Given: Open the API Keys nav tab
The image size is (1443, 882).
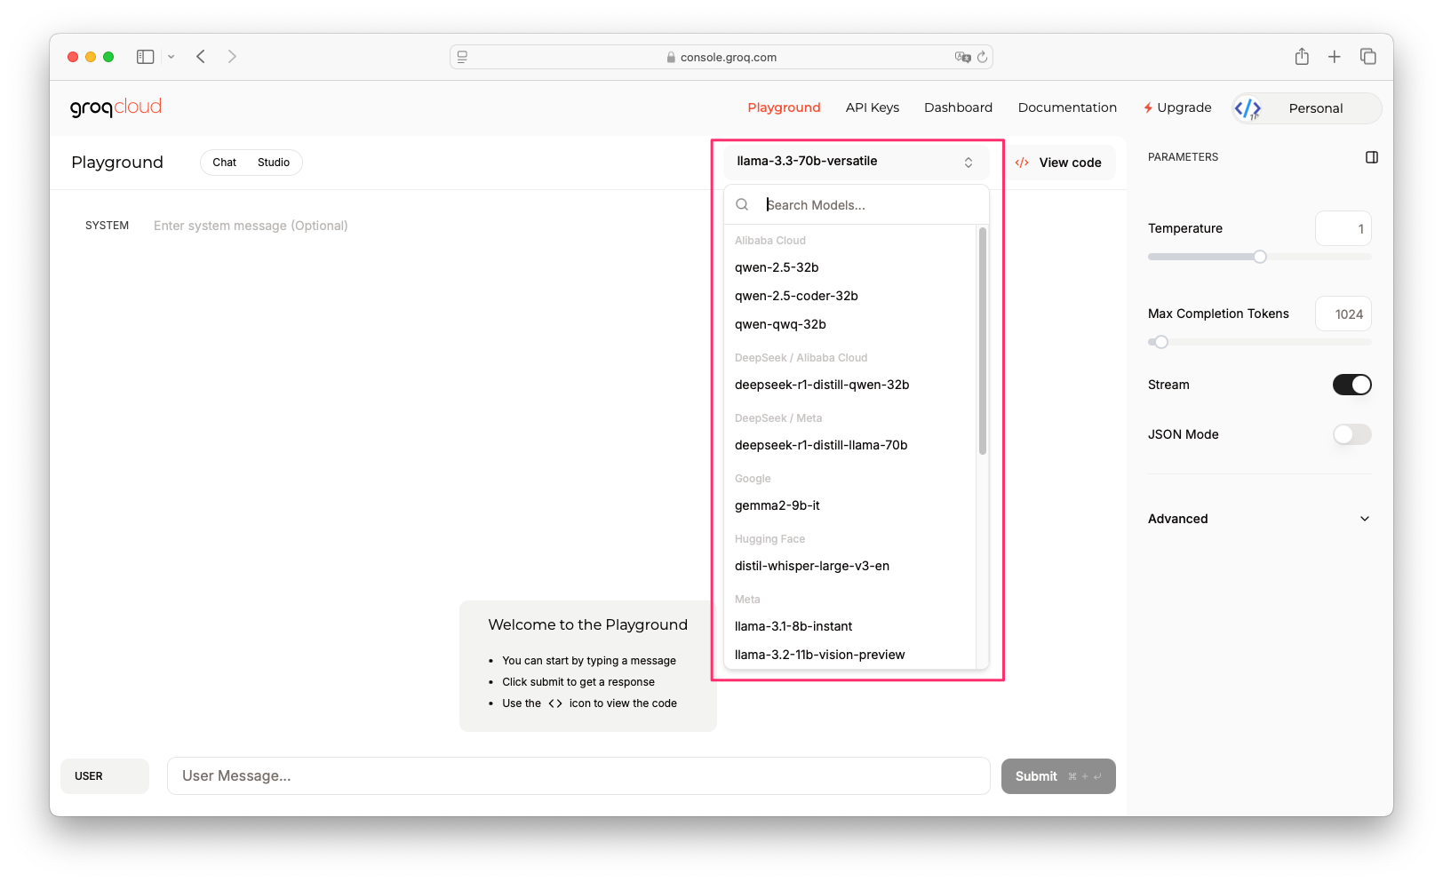Looking at the screenshot, I should (x=873, y=107).
